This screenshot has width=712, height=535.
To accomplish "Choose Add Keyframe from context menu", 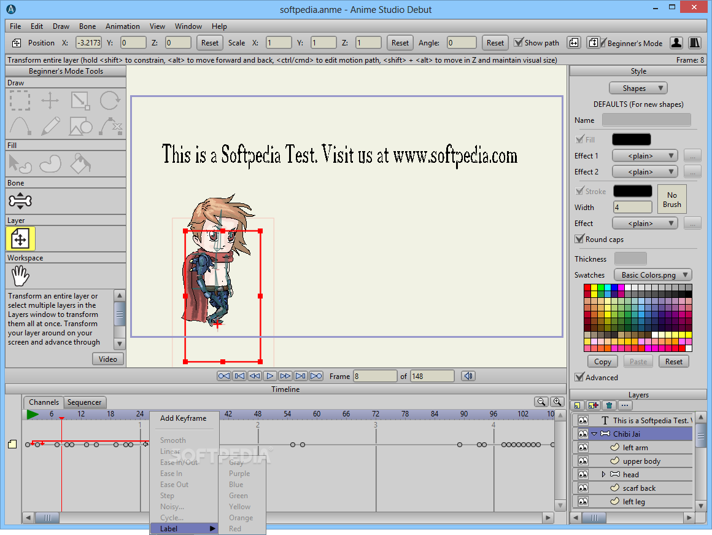I will click(x=183, y=418).
